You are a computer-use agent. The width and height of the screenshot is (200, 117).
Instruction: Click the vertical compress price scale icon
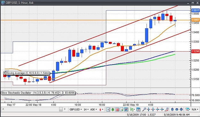[162, 109]
